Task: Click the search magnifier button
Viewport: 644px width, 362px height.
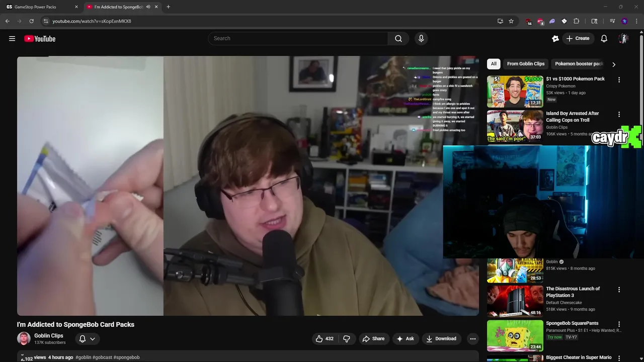Action: [x=398, y=39]
